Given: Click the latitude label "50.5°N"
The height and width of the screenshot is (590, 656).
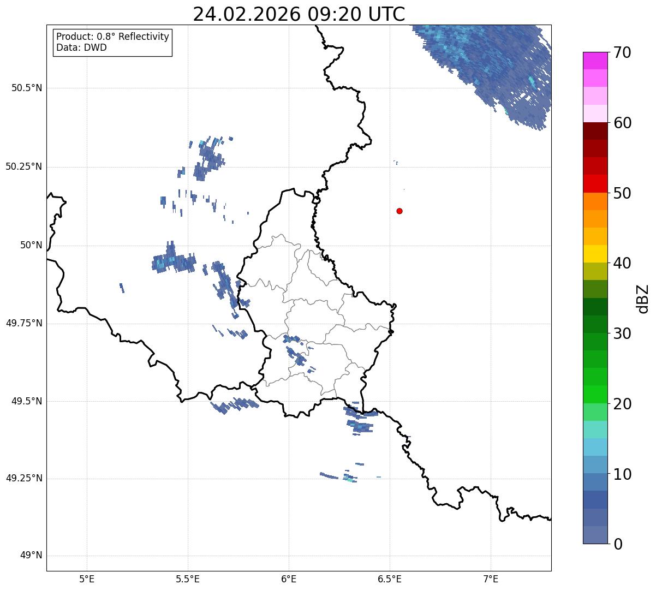Looking at the screenshot, I should pyautogui.click(x=27, y=88).
